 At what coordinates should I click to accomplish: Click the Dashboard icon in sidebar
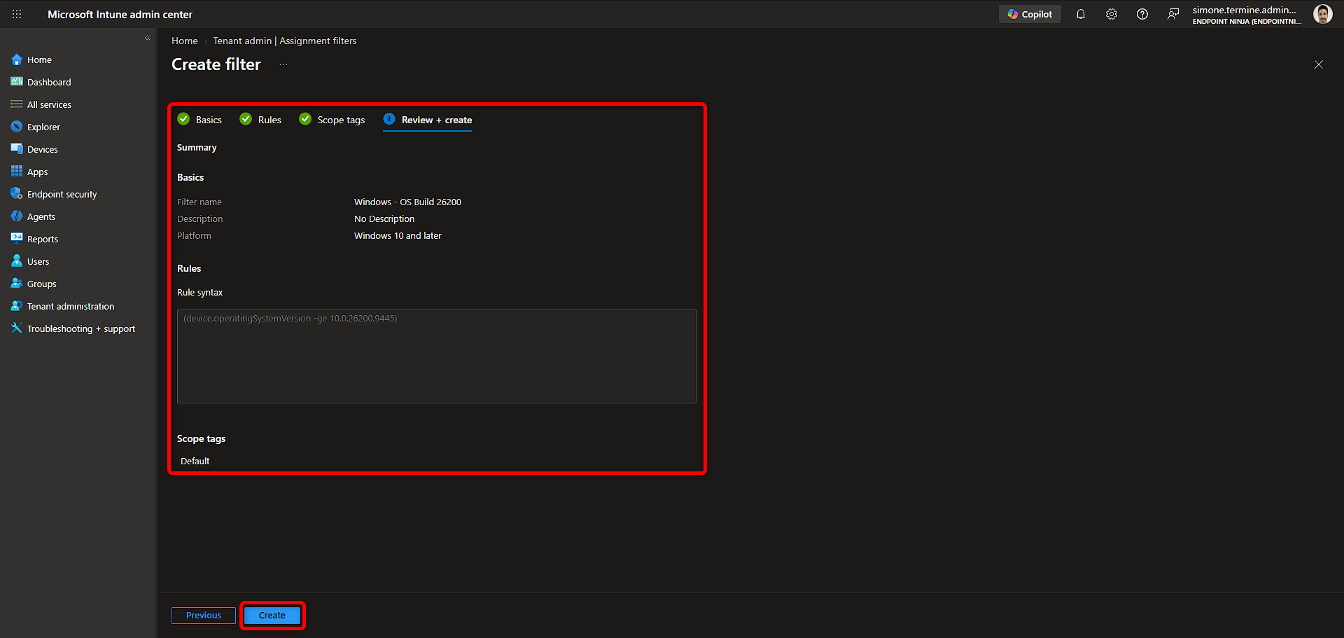pos(17,82)
